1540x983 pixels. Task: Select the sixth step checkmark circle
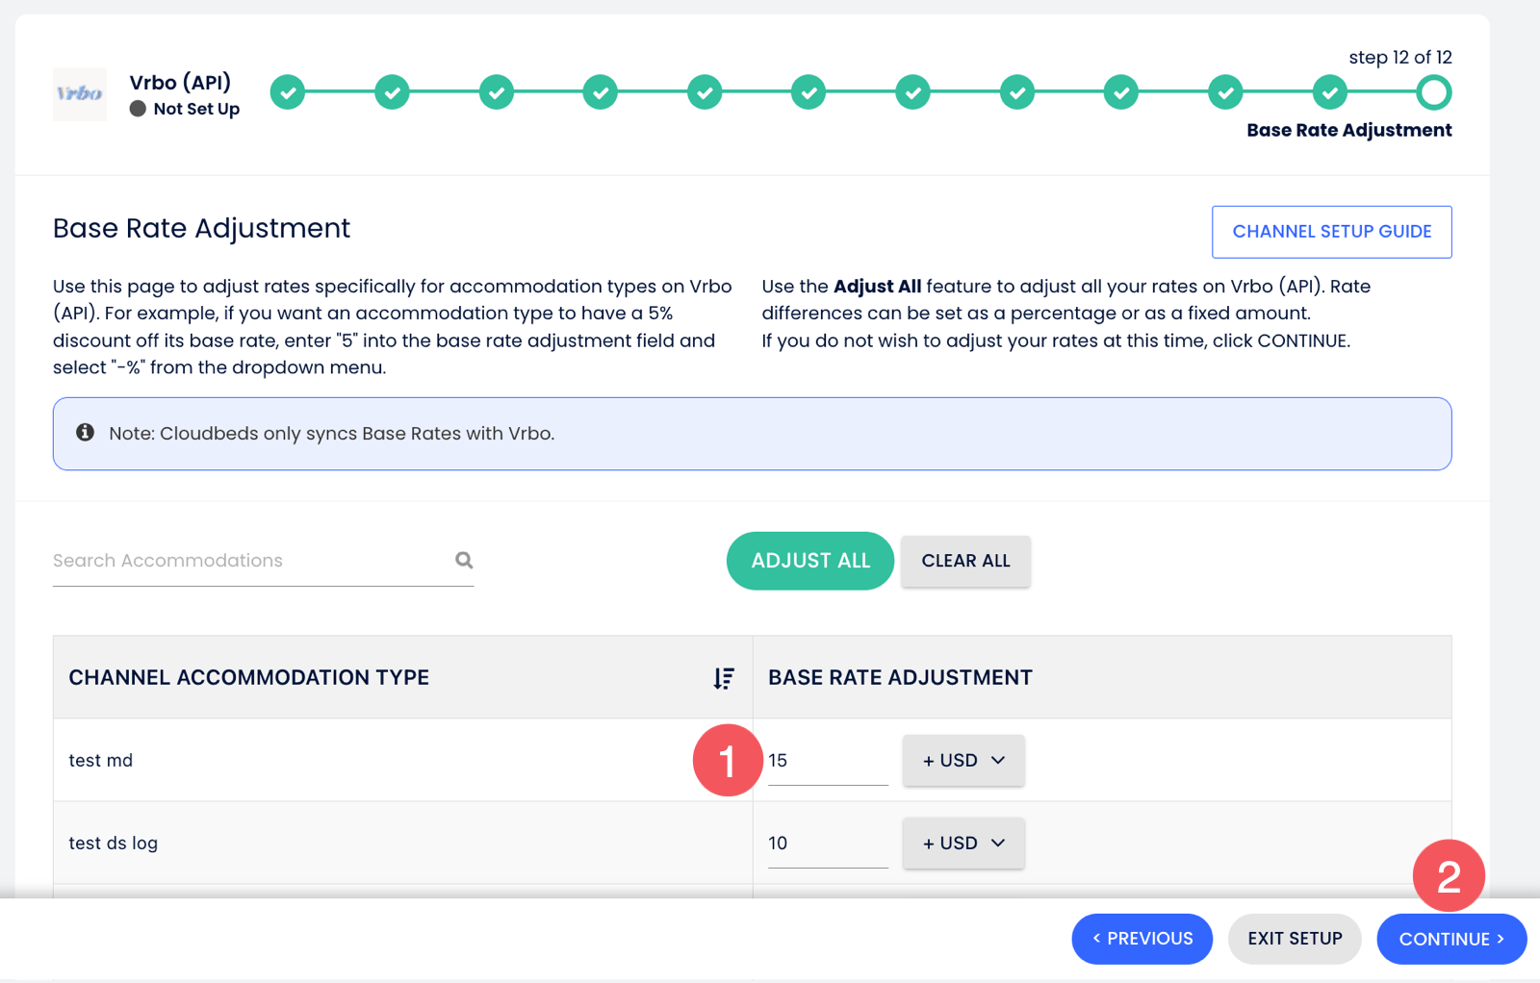pyautogui.click(x=808, y=93)
